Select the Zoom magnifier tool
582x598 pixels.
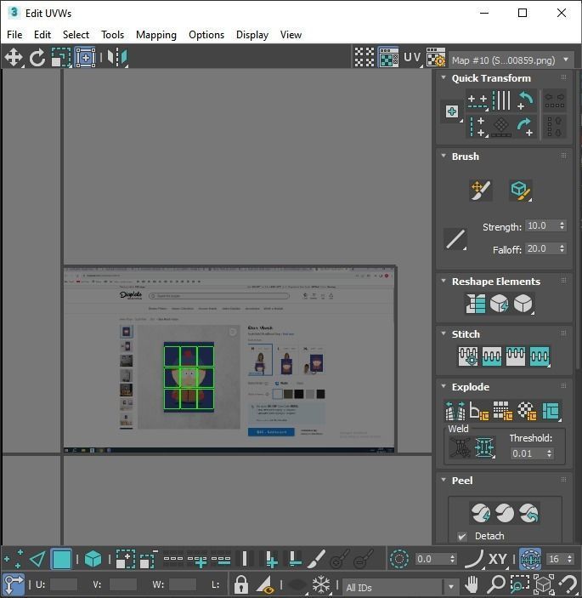496,584
